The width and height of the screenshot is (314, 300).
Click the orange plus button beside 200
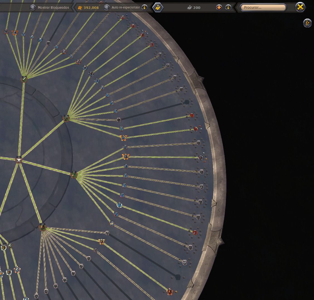tap(219, 8)
